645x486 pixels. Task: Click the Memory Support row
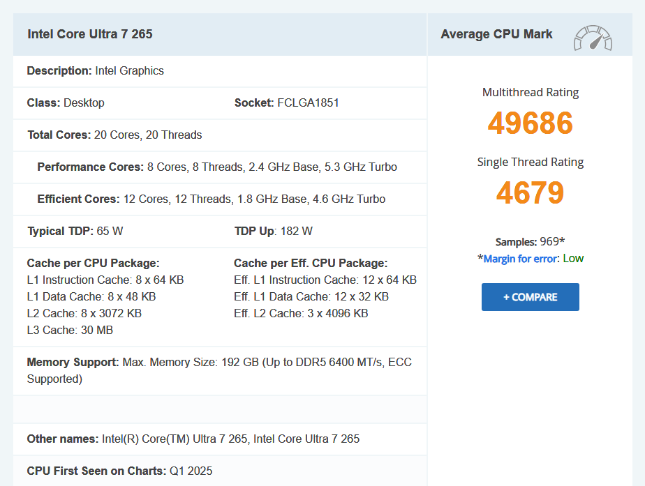coord(219,370)
